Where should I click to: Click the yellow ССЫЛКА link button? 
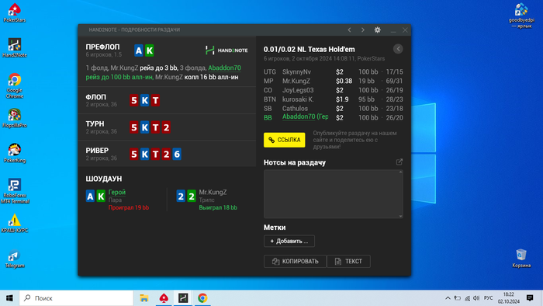[x=285, y=140]
